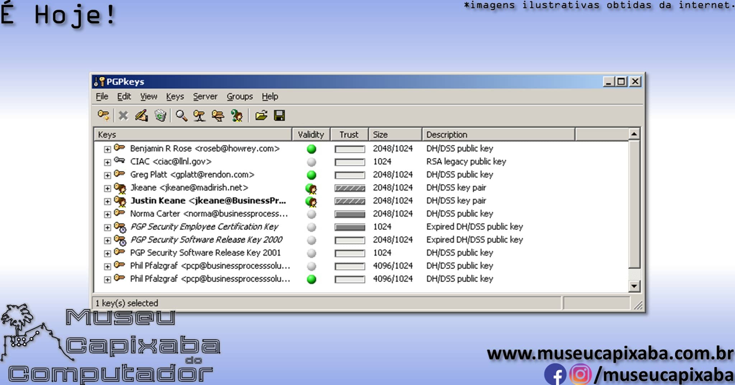Open the Keys menu
735x385 pixels.
[x=175, y=97]
